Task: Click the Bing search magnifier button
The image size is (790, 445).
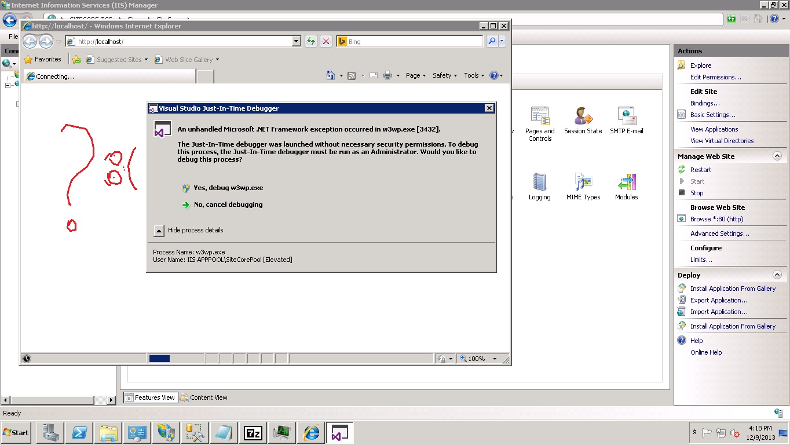Action: coord(492,41)
